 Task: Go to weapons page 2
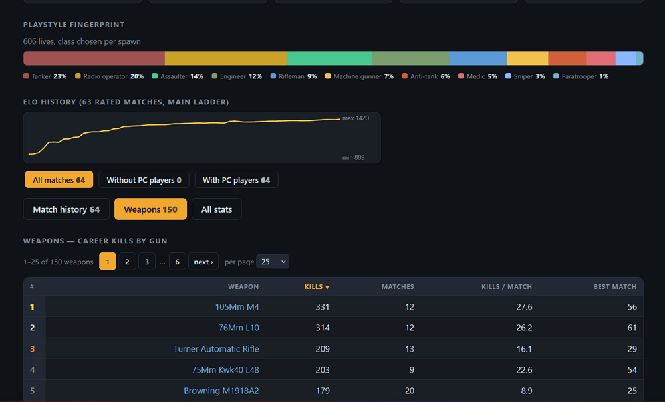pos(127,262)
